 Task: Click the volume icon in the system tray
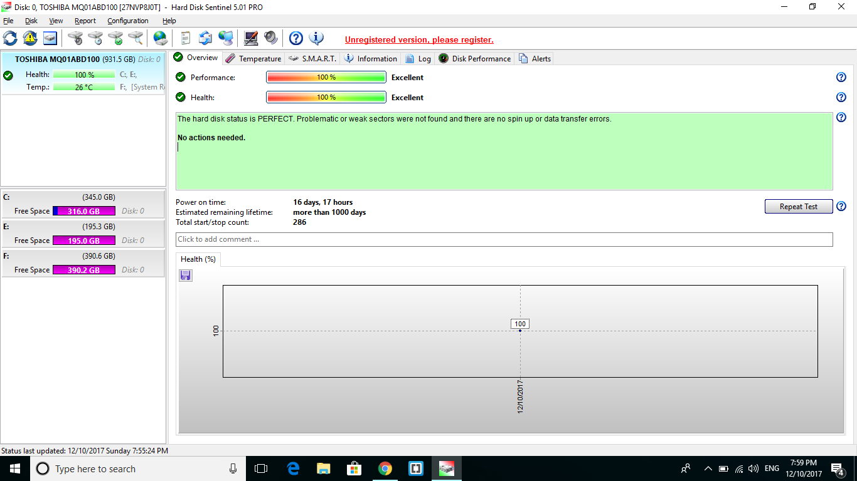point(753,468)
